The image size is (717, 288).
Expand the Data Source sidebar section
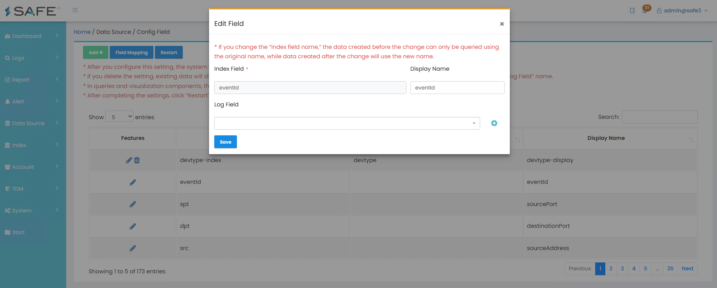coord(33,123)
